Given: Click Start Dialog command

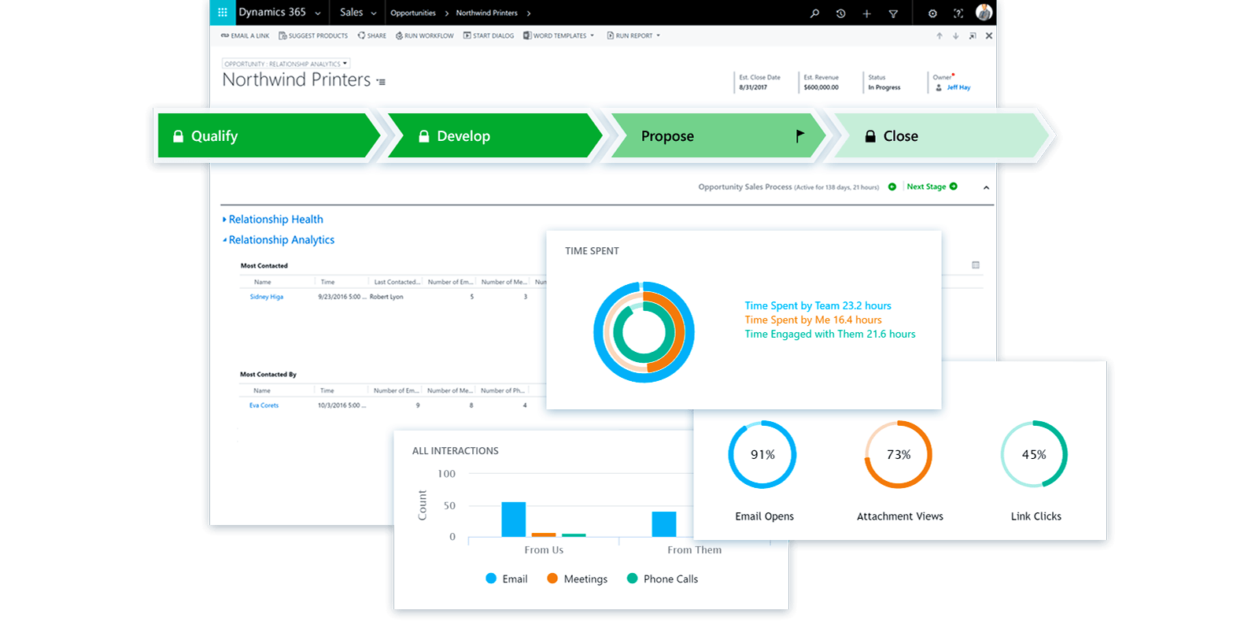Looking at the screenshot, I should coord(489,35).
